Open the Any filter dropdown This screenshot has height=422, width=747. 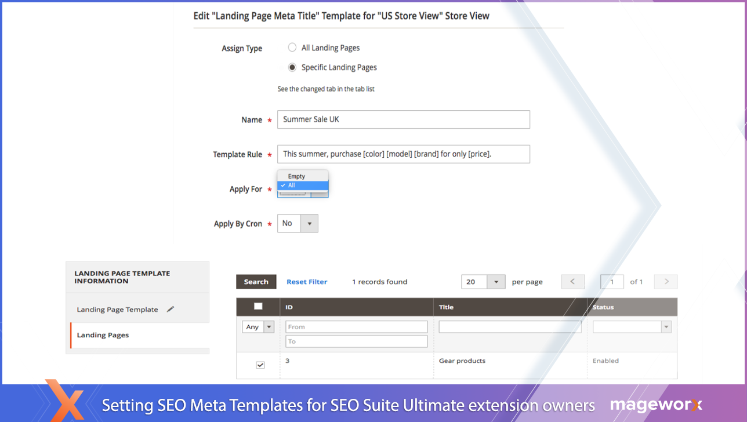pos(258,327)
